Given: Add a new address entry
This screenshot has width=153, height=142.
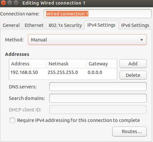Looking at the screenshot, I should coord(133,64).
